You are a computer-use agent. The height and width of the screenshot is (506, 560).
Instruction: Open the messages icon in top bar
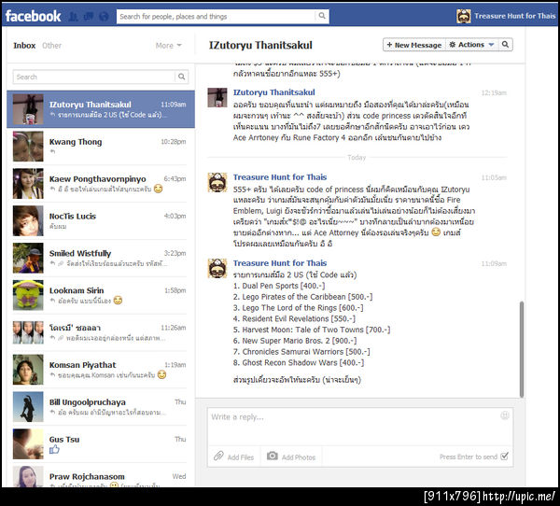coord(89,17)
